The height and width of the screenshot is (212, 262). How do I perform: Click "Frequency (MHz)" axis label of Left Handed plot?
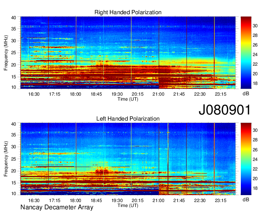click(6, 159)
